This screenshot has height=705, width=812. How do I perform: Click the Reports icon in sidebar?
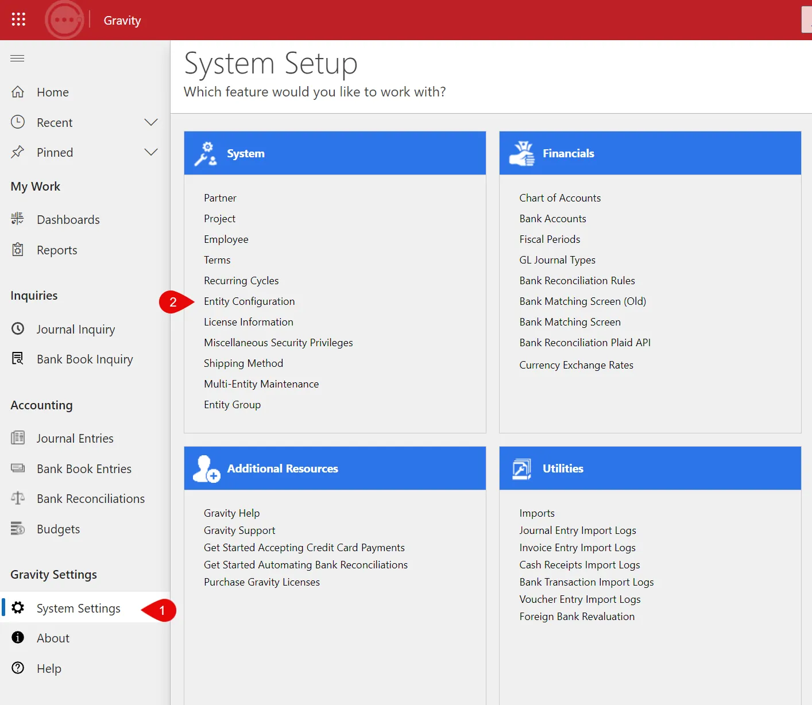pyautogui.click(x=18, y=250)
